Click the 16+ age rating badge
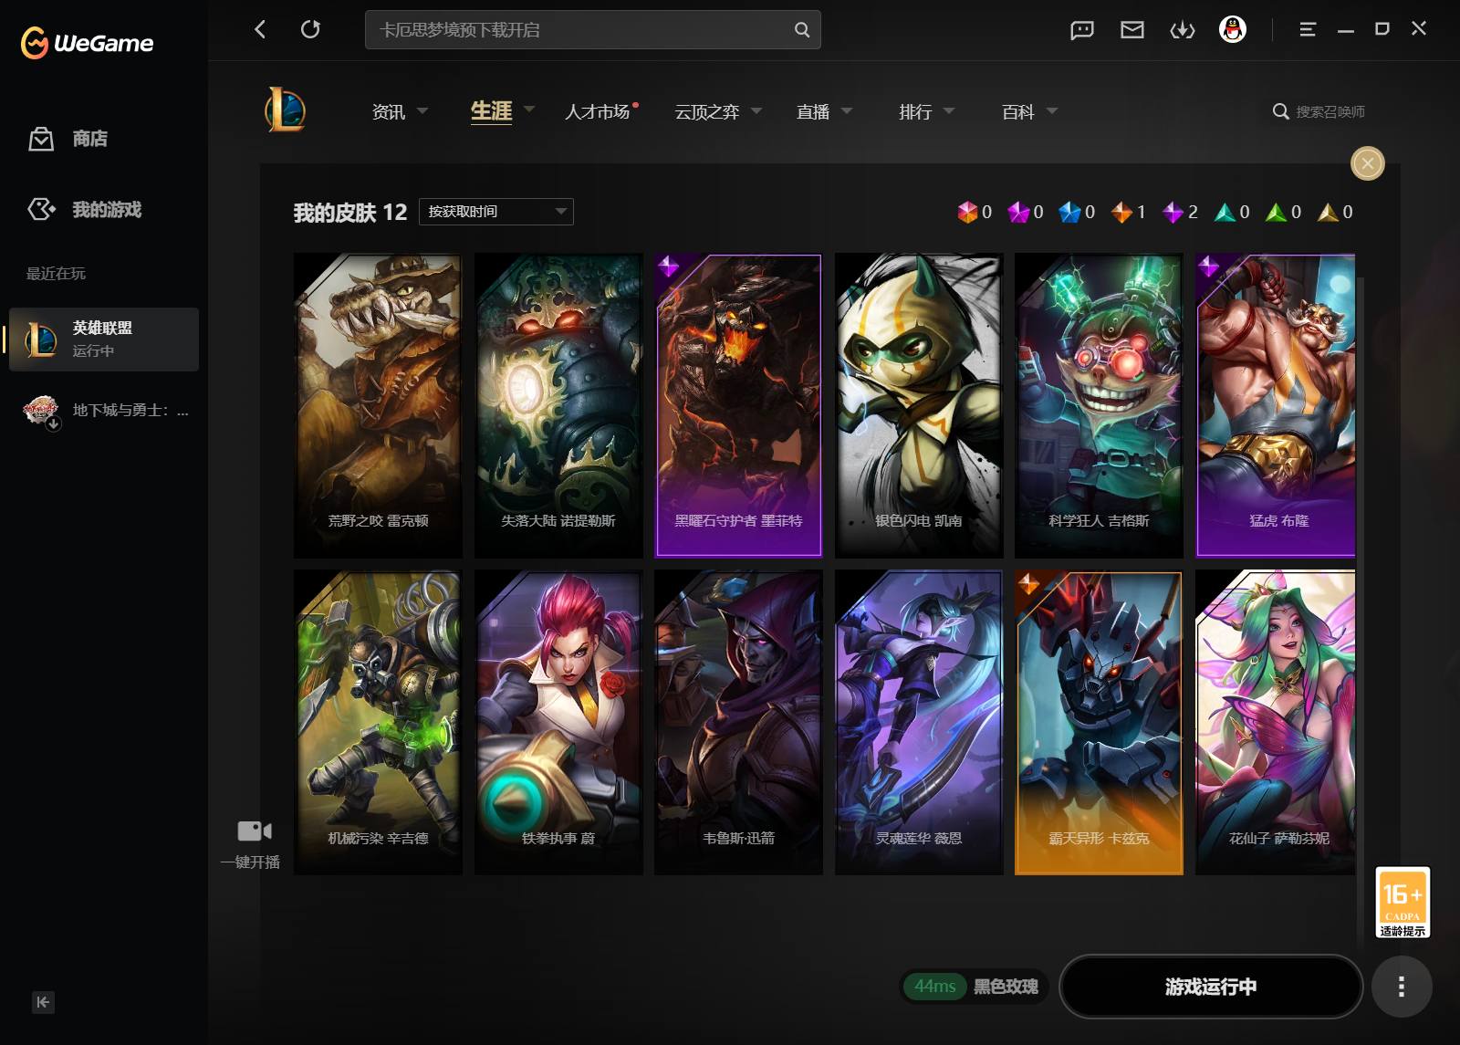This screenshot has height=1045, width=1460. [x=1403, y=903]
